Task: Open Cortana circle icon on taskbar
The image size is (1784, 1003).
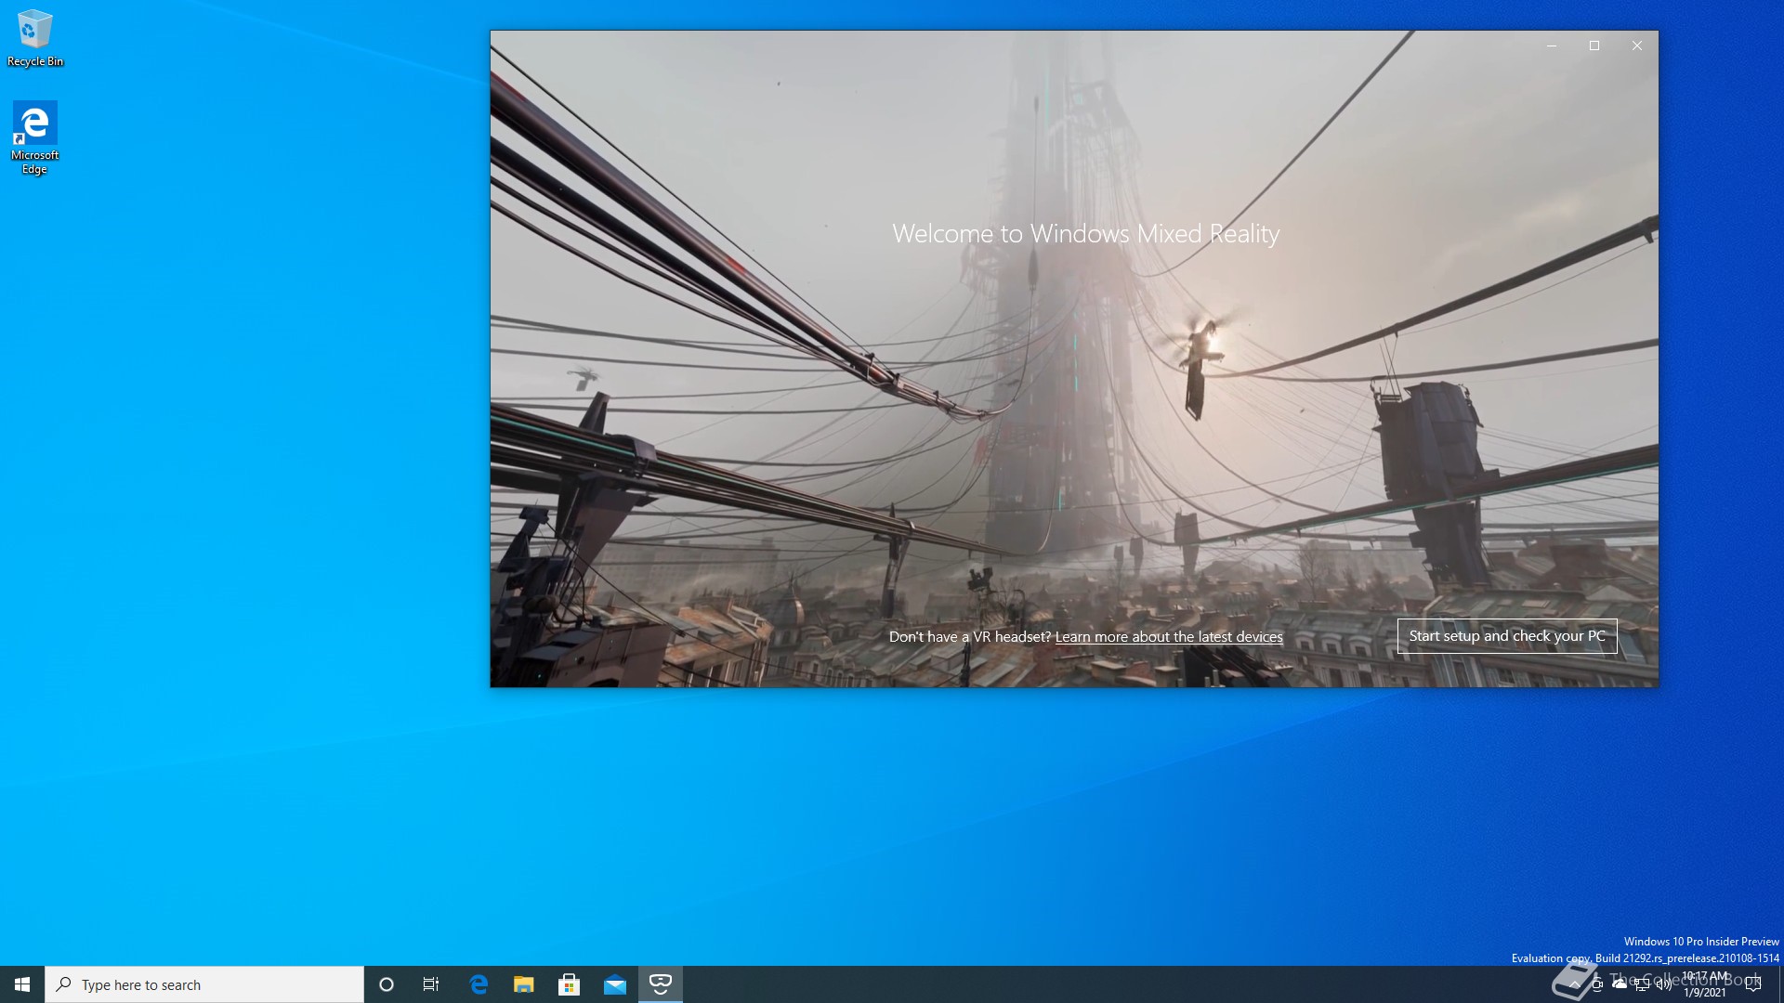Action: point(387,984)
